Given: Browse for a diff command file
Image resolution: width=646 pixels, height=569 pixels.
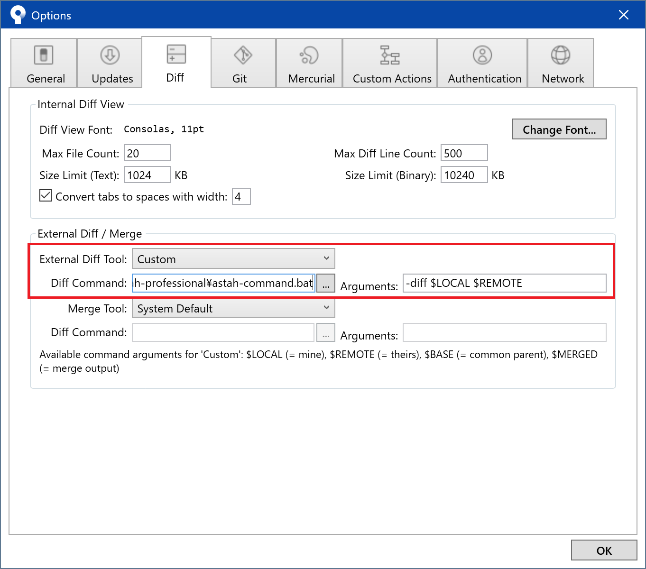Looking at the screenshot, I should click(x=325, y=283).
